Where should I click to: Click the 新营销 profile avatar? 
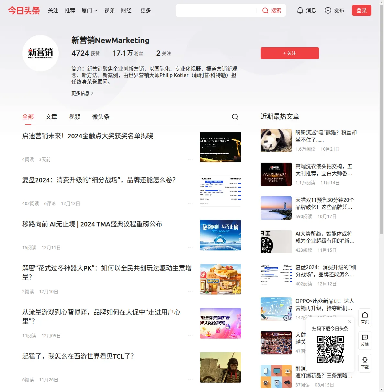(x=40, y=53)
